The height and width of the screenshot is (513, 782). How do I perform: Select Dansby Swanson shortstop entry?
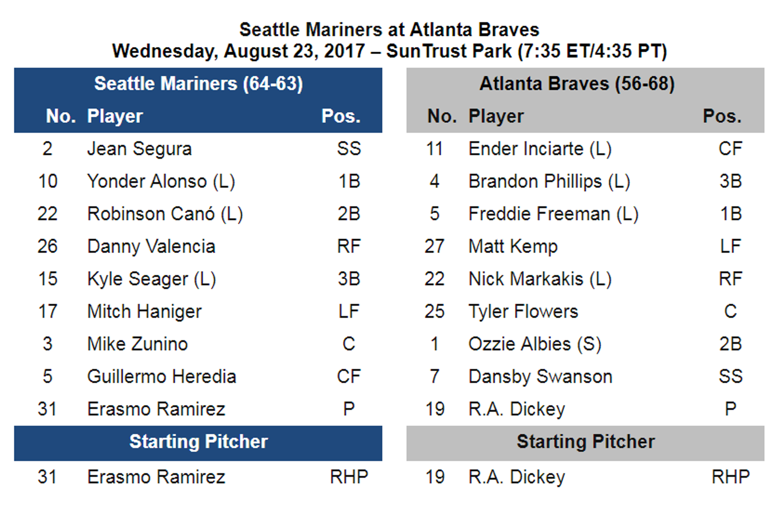point(586,377)
